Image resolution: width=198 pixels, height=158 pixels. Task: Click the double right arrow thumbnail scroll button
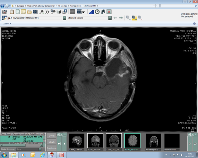[195, 144]
